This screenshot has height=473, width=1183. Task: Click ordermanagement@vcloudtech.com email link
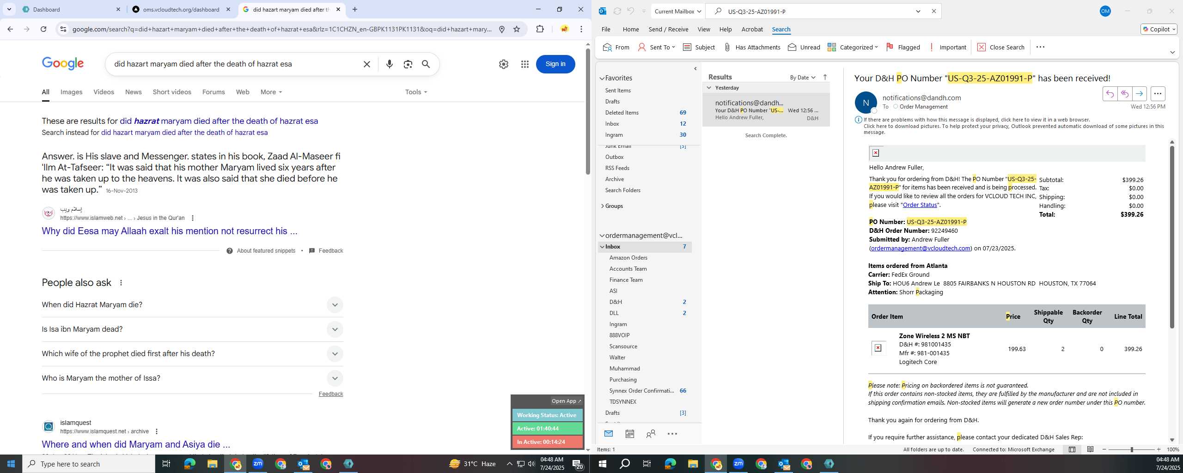click(920, 248)
